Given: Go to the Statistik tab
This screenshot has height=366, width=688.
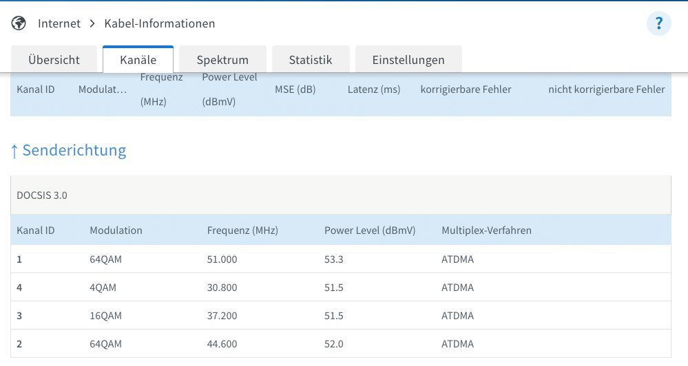Looking at the screenshot, I should pos(311,60).
